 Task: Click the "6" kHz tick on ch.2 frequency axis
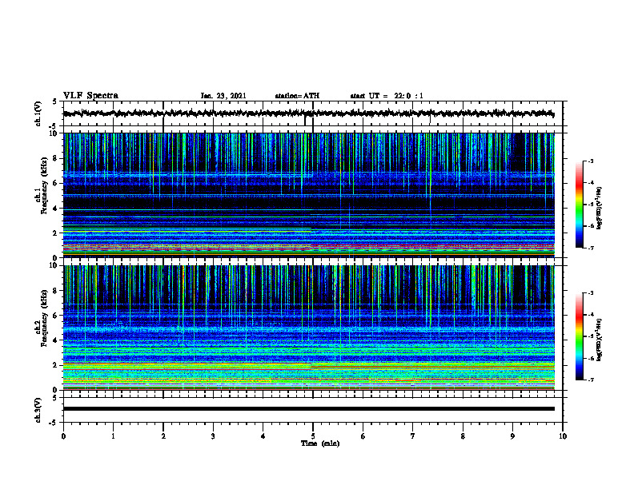pos(55,316)
